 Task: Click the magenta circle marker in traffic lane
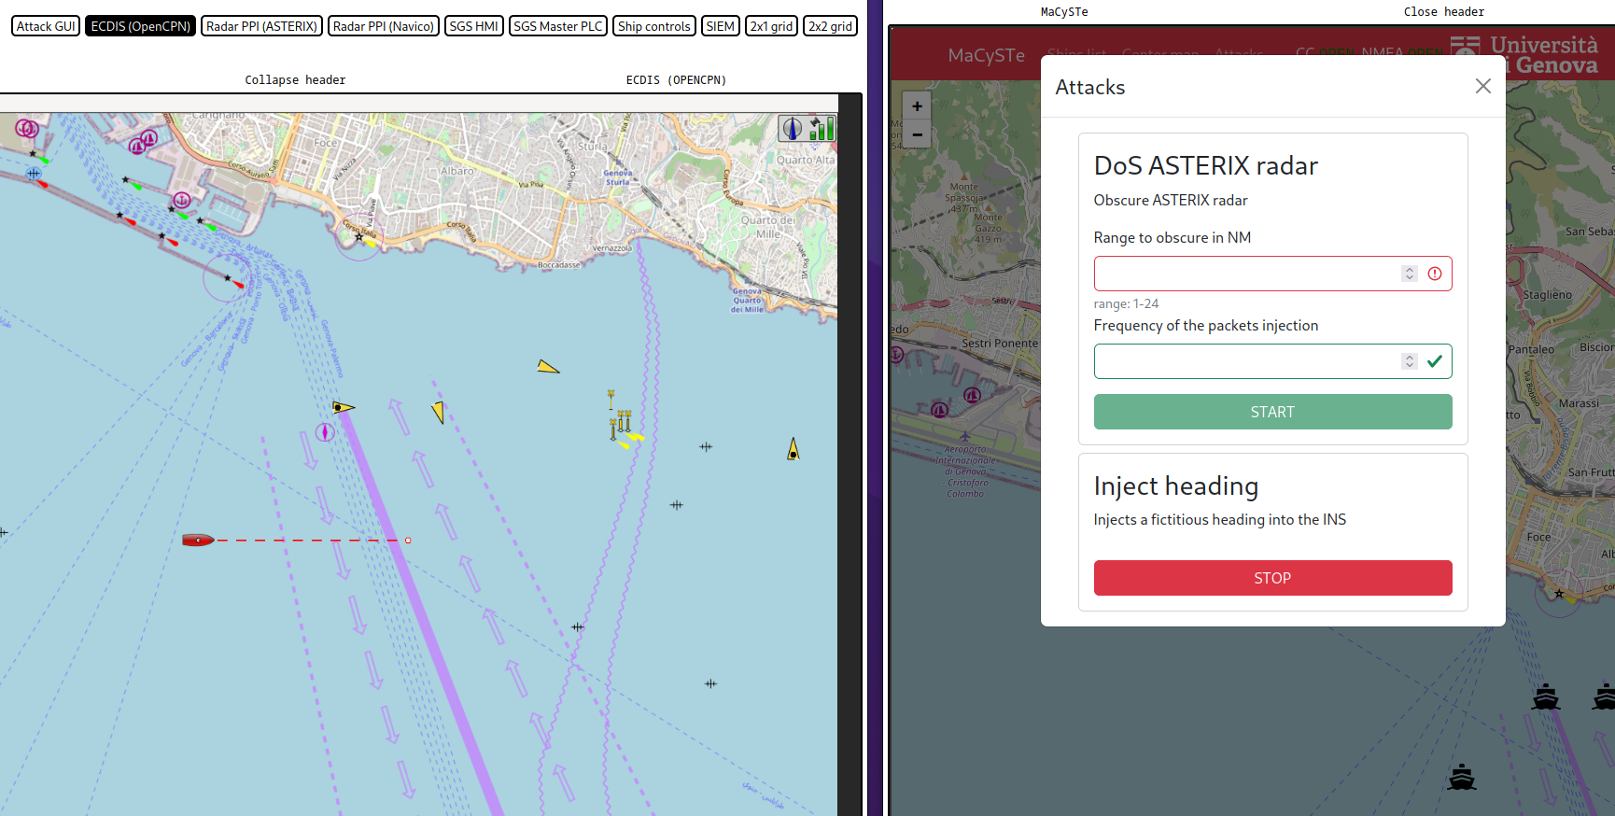pyautogui.click(x=324, y=432)
